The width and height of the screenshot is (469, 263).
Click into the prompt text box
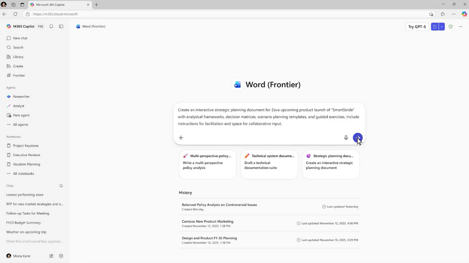[269, 117]
